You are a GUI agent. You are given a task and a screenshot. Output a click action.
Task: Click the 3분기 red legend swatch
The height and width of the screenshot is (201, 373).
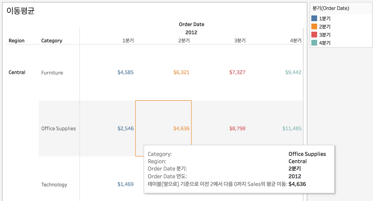[x=314, y=35]
